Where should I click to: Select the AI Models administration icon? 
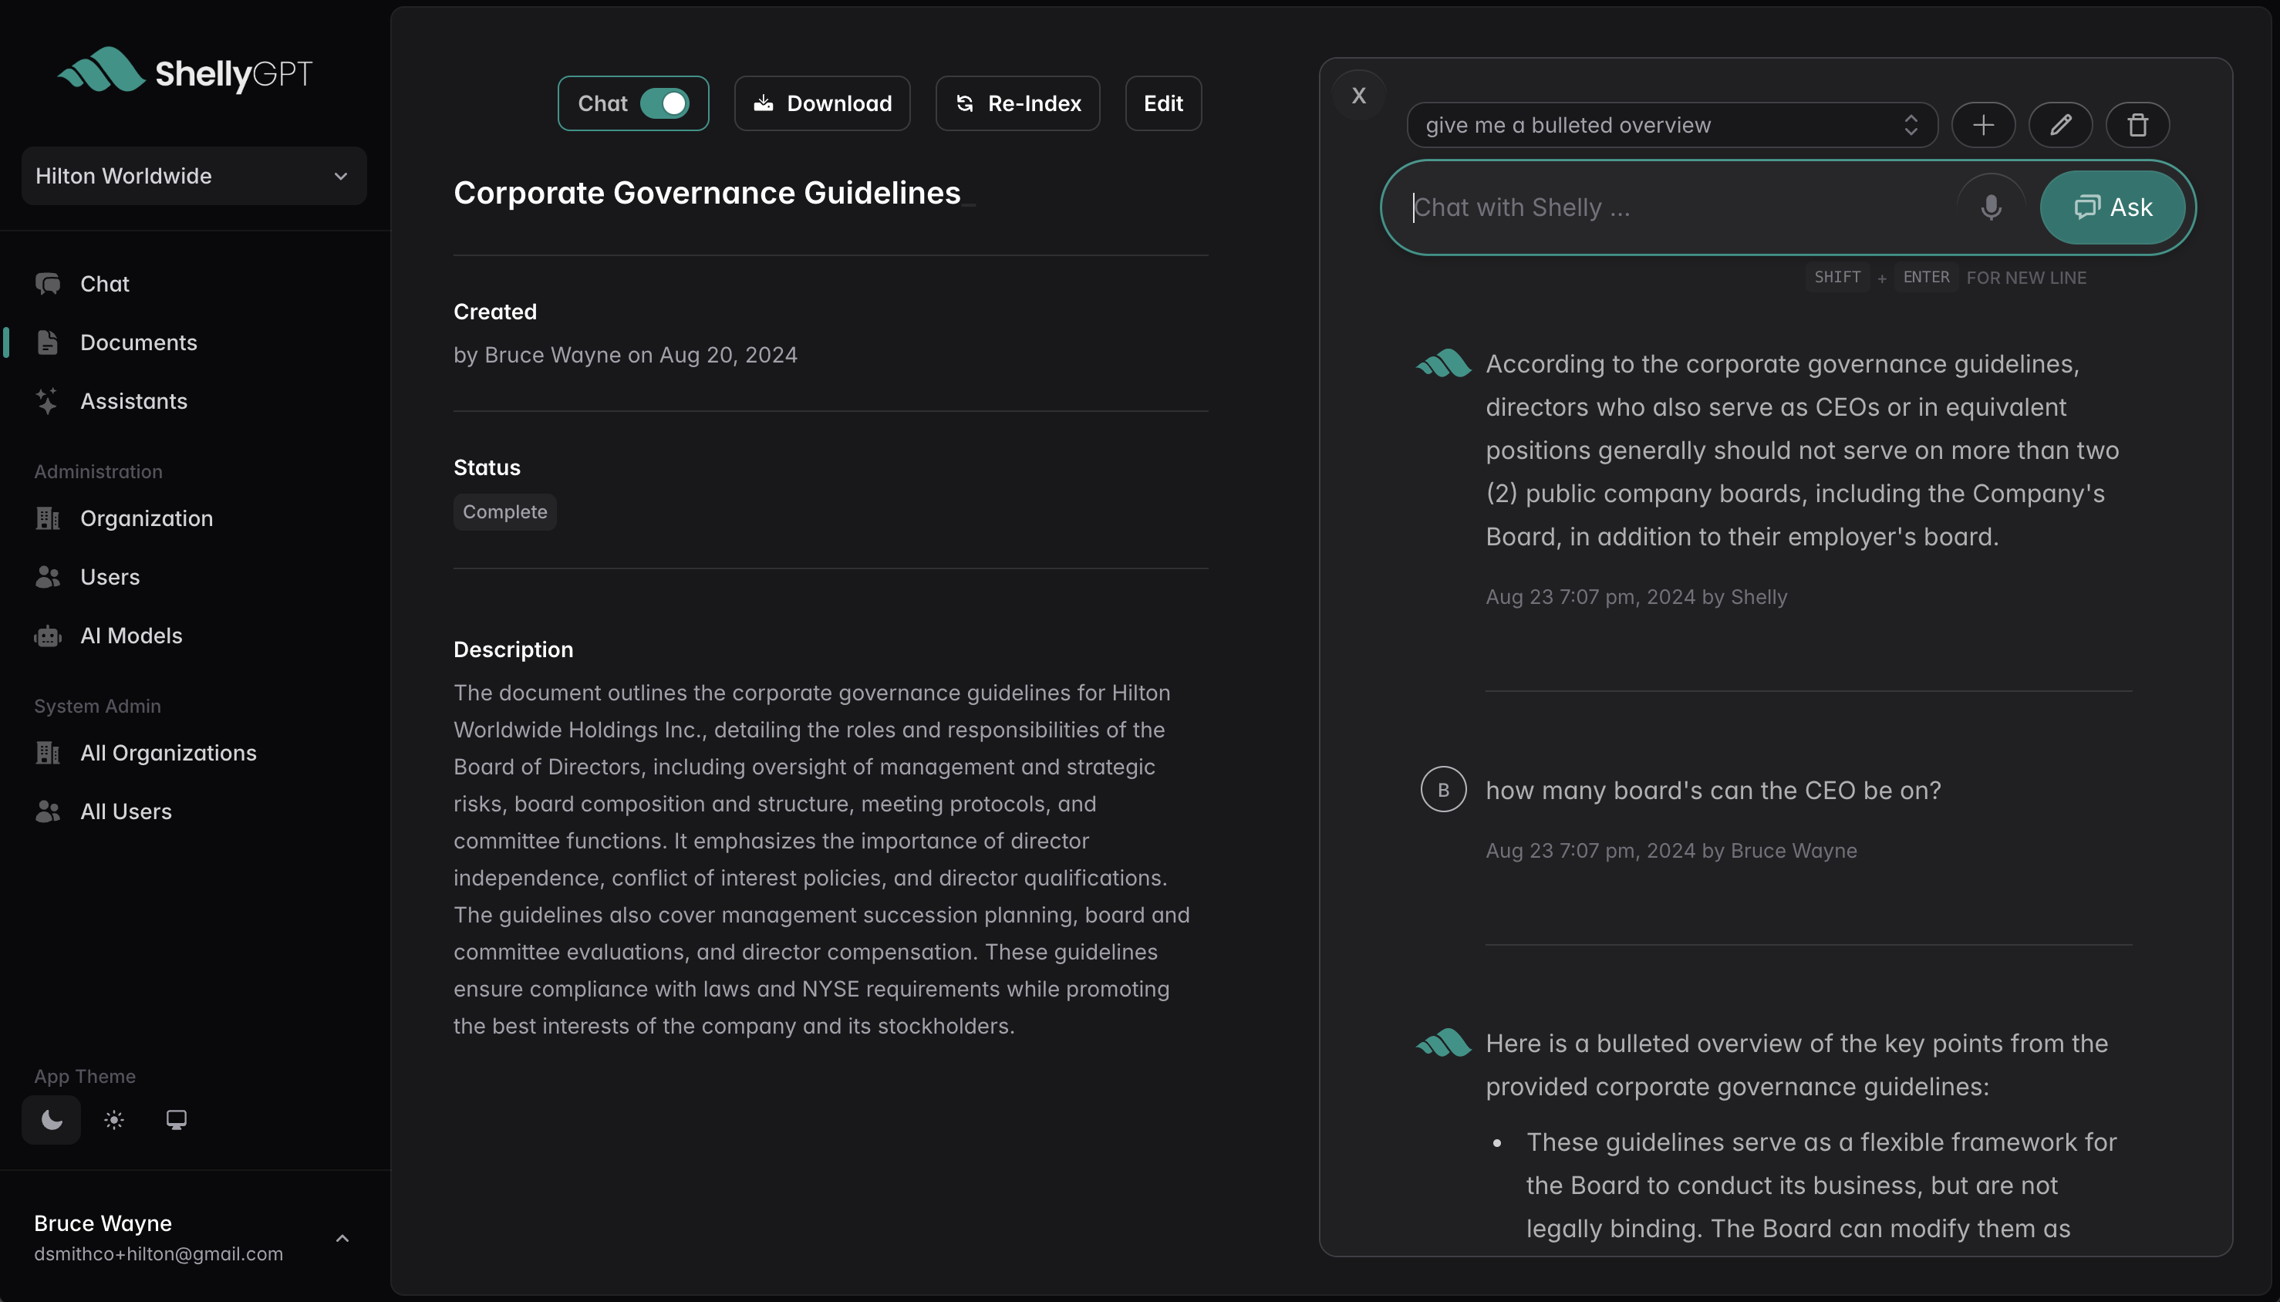point(47,636)
